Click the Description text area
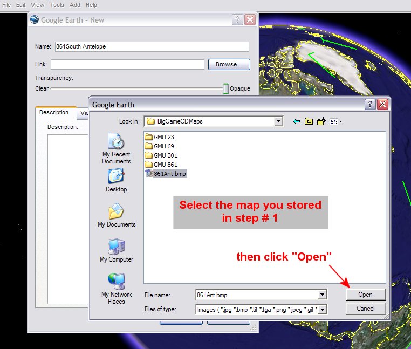The height and width of the screenshot is (349, 411). (x=68, y=219)
